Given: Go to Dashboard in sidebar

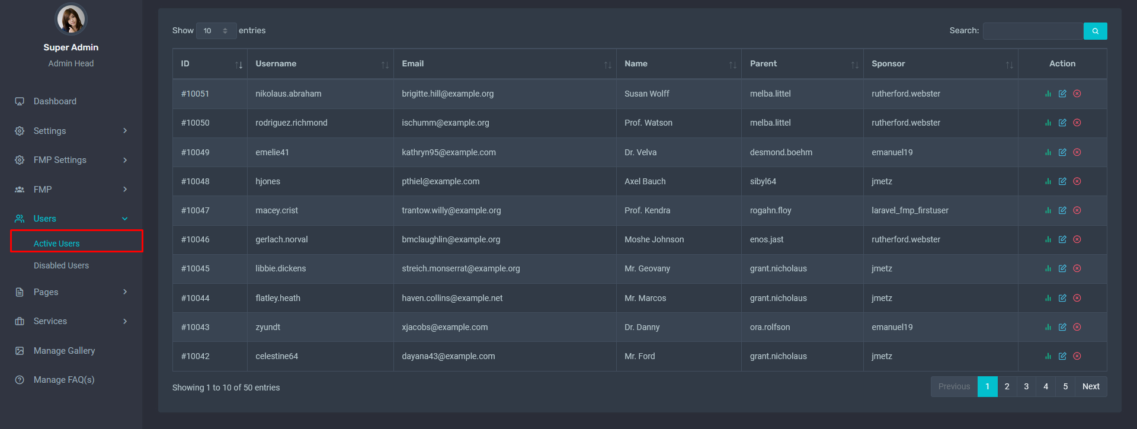Looking at the screenshot, I should click(x=55, y=101).
